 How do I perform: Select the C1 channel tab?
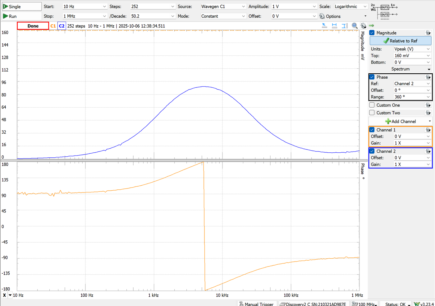pyautogui.click(x=53, y=26)
